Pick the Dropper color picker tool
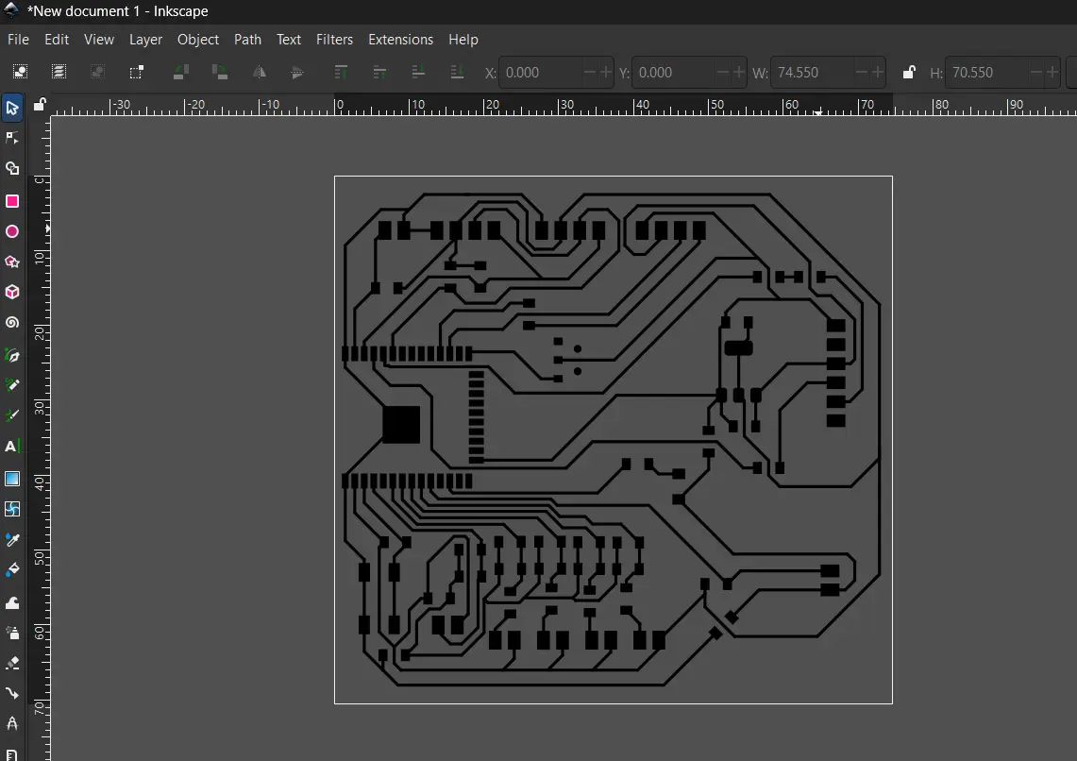 pos(12,539)
